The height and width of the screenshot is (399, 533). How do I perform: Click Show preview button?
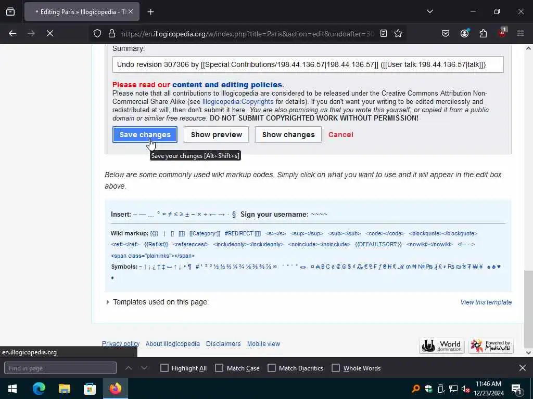216,135
